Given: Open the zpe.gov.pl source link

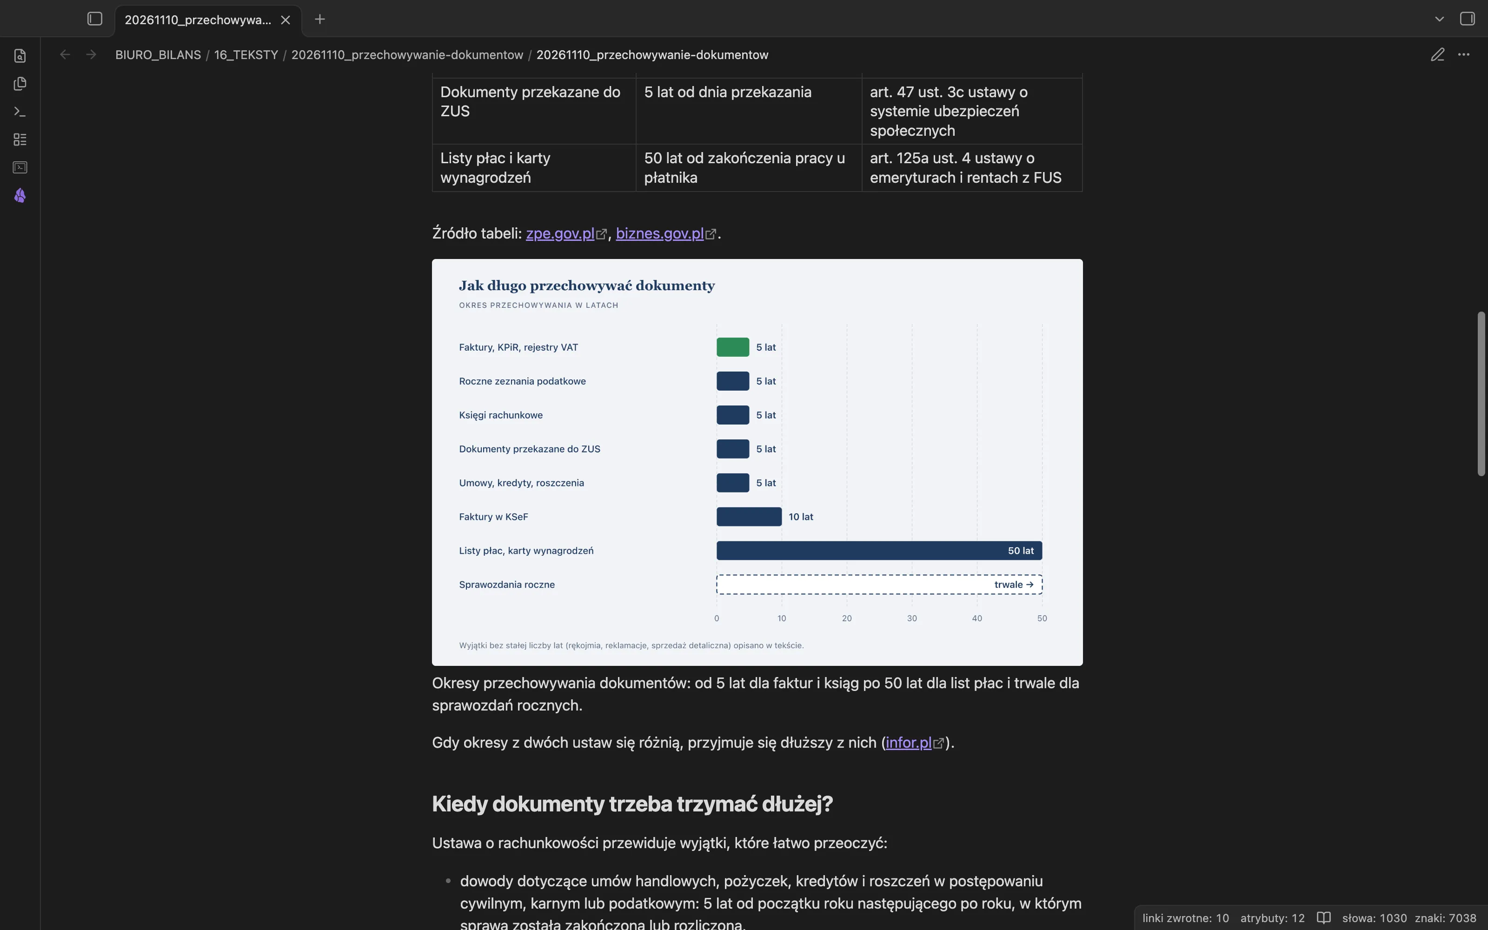Looking at the screenshot, I should (x=560, y=234).
